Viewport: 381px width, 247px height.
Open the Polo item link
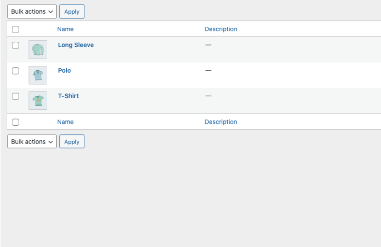64,70
